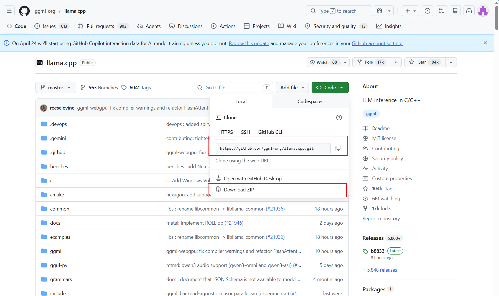Select the Local tab in Code popup

pyautogui.click(x=241, y=102)
